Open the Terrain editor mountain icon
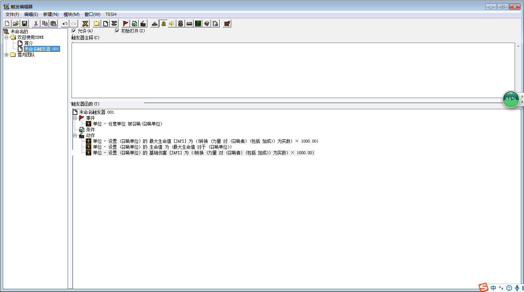The image size is (524, 292). point(155,24)
